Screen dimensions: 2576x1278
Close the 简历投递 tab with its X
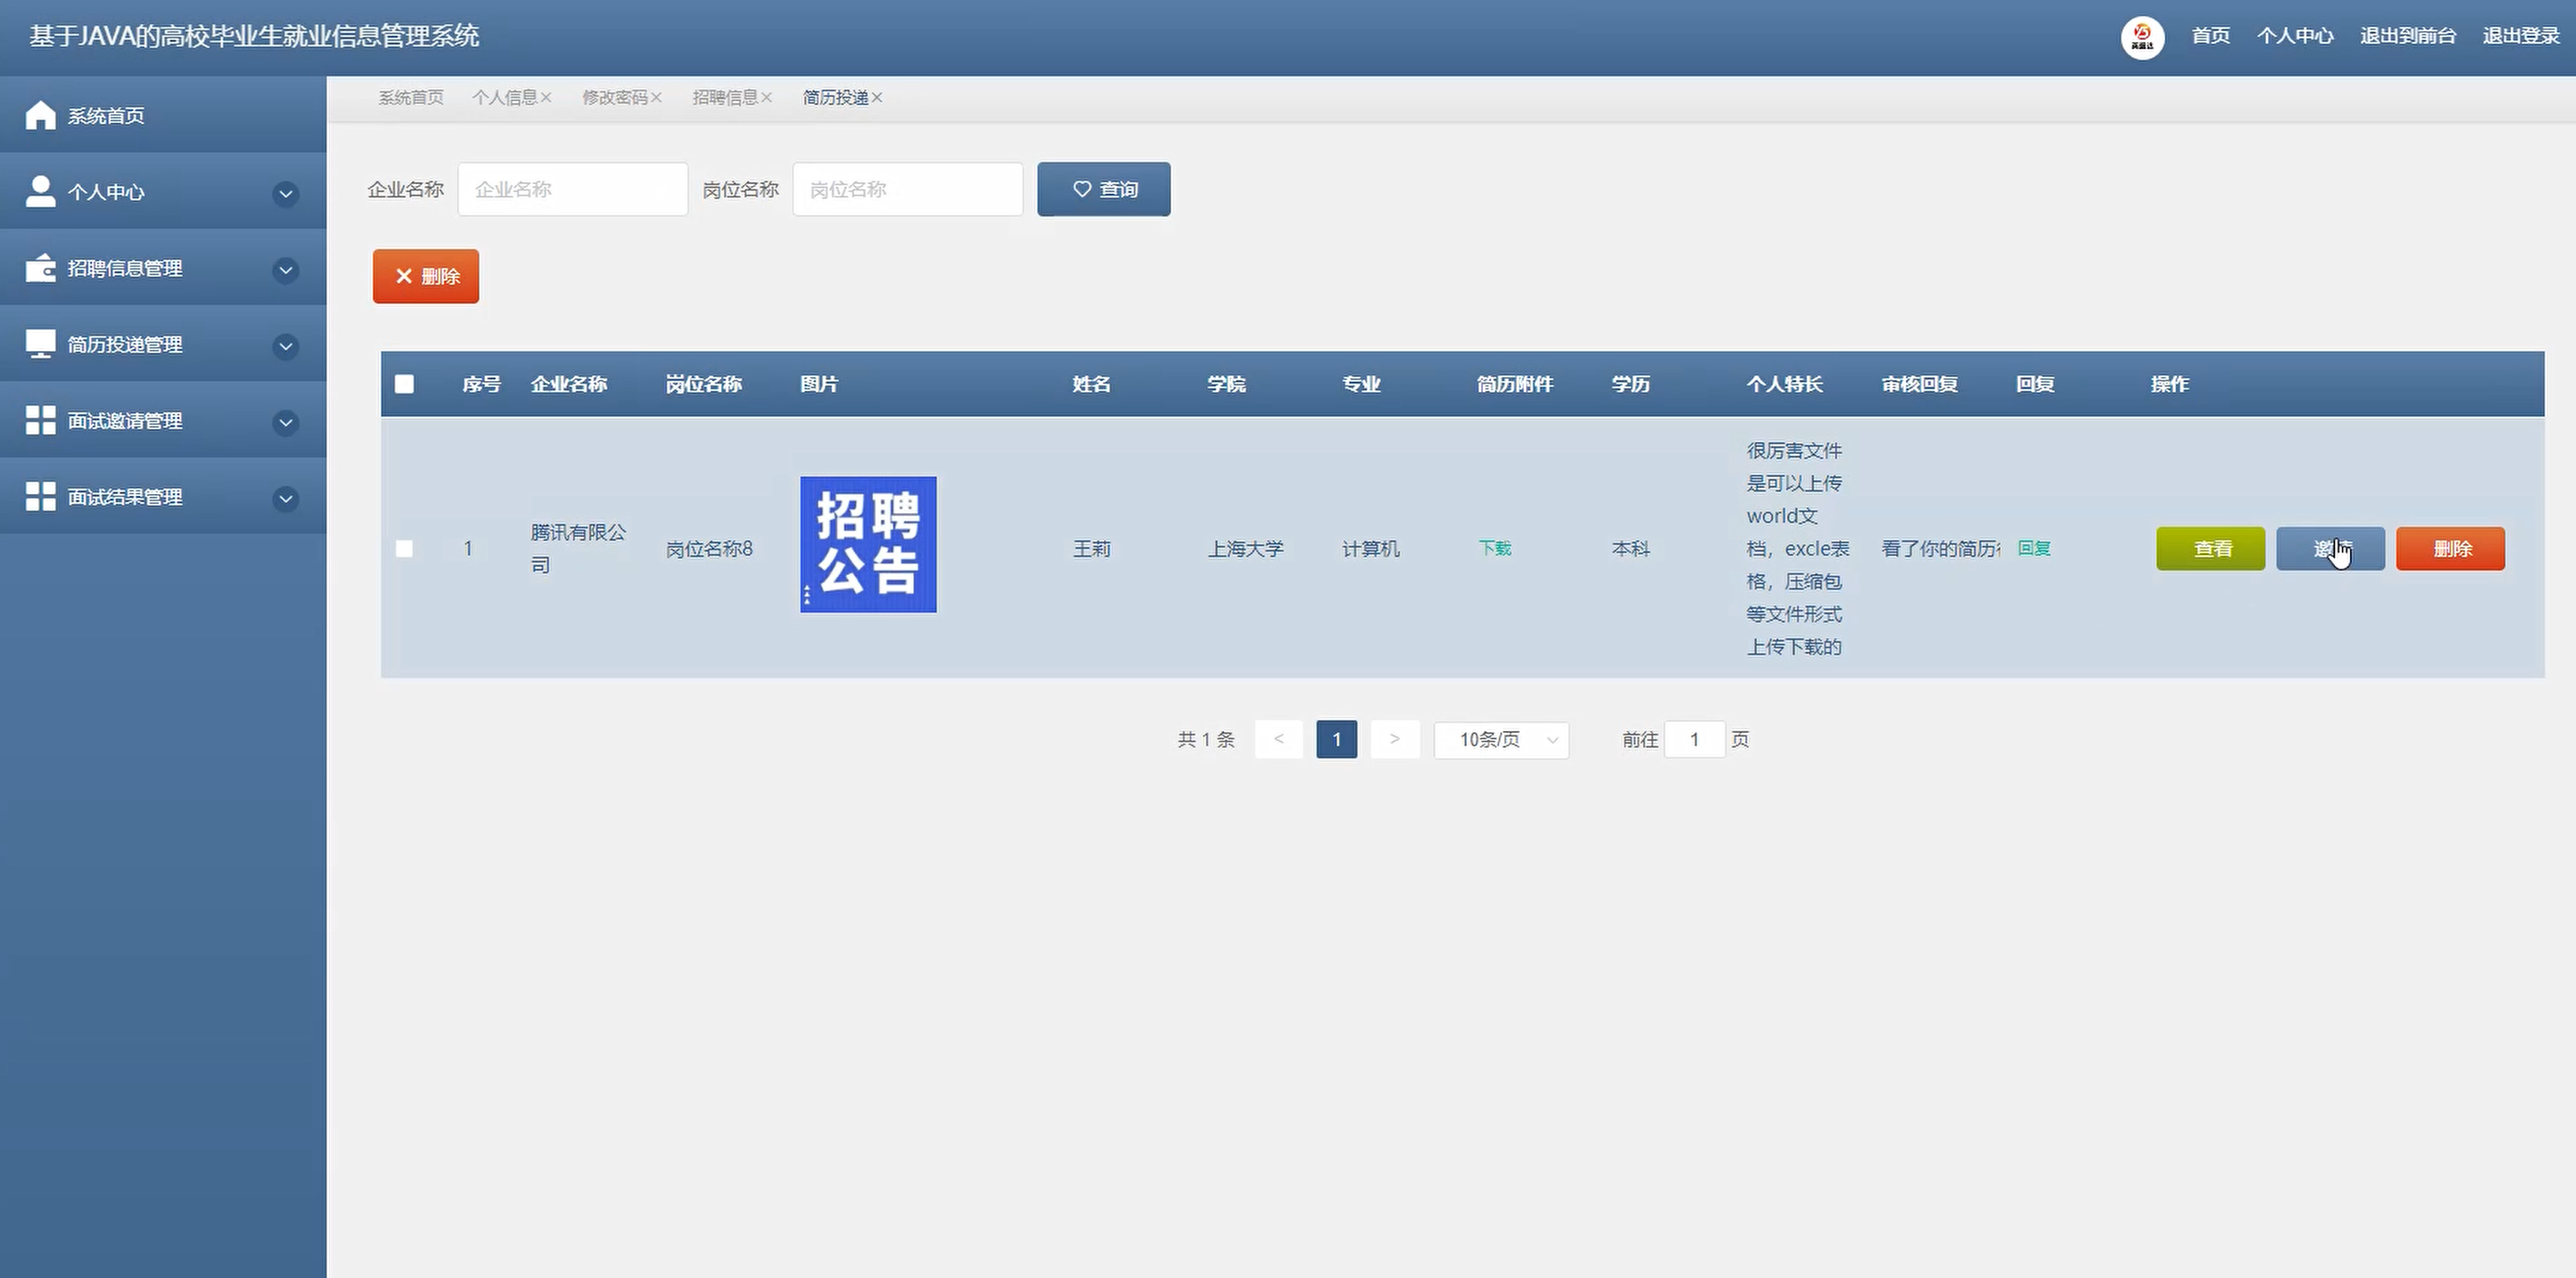pyautogui.click(x=876, y=97)
